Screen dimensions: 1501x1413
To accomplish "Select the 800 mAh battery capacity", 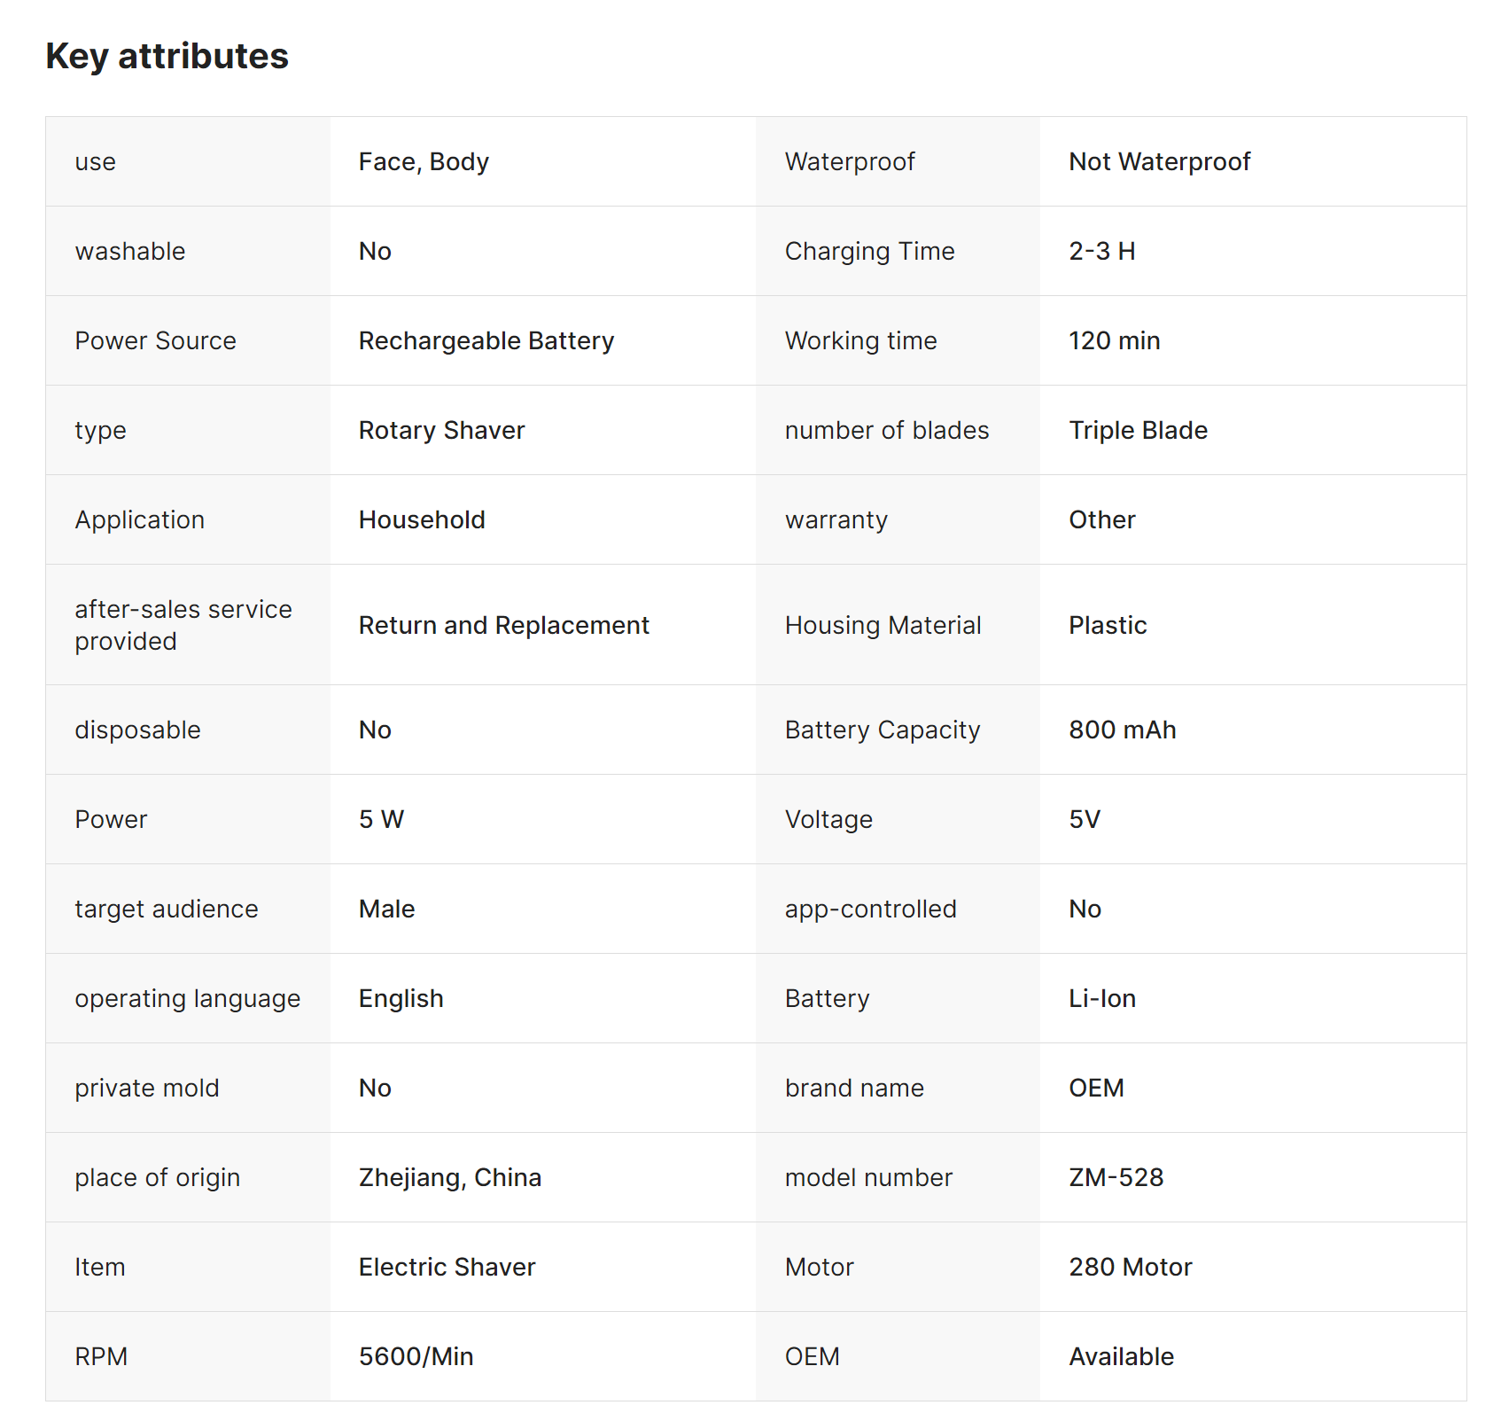I will click(1122, 730).
